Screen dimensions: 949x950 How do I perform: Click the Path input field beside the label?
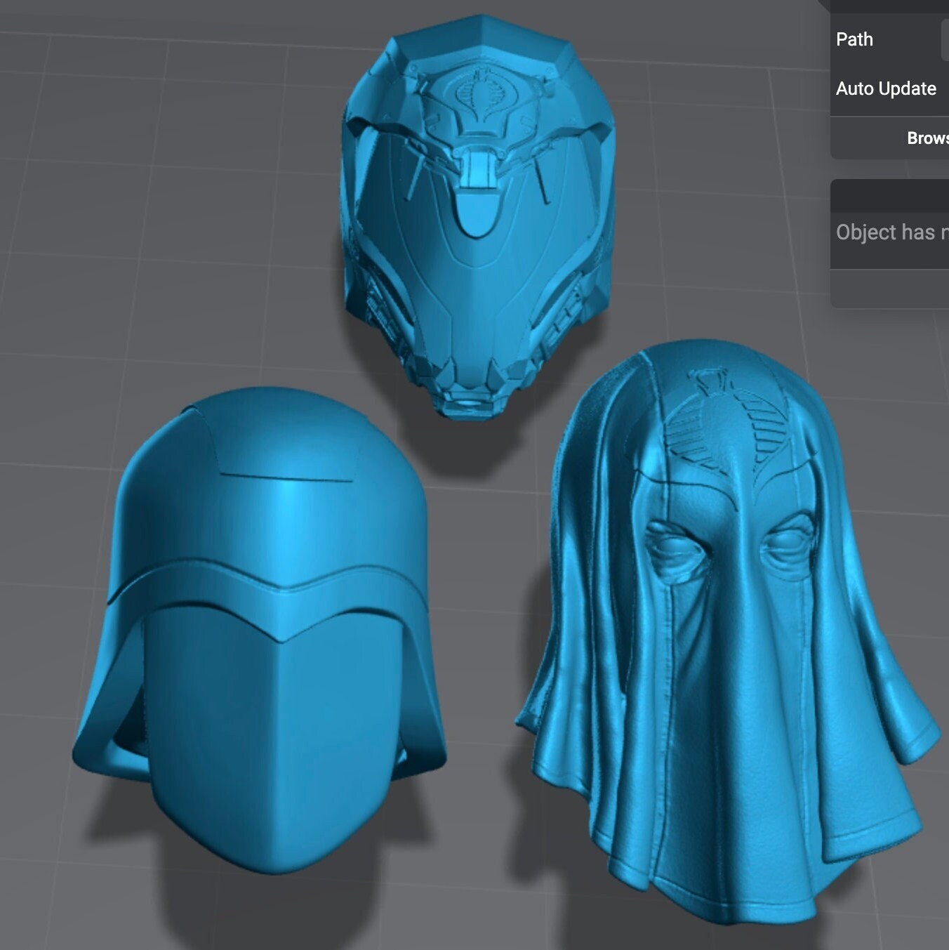945,40
